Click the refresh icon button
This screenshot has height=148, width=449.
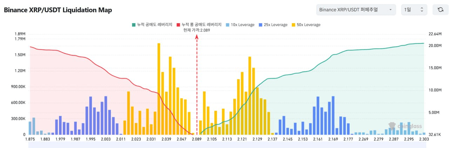pos(440,10)
